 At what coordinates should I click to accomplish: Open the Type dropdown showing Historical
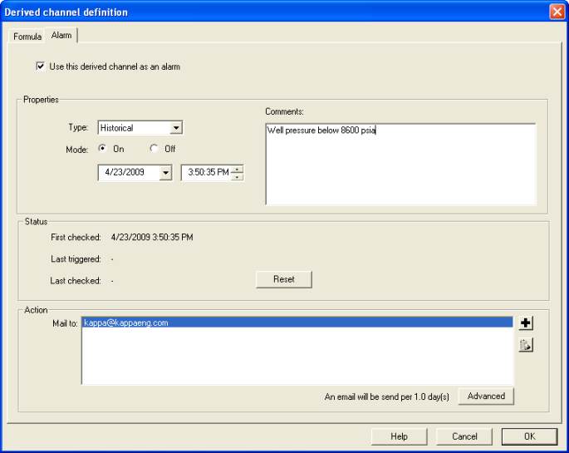175,128
